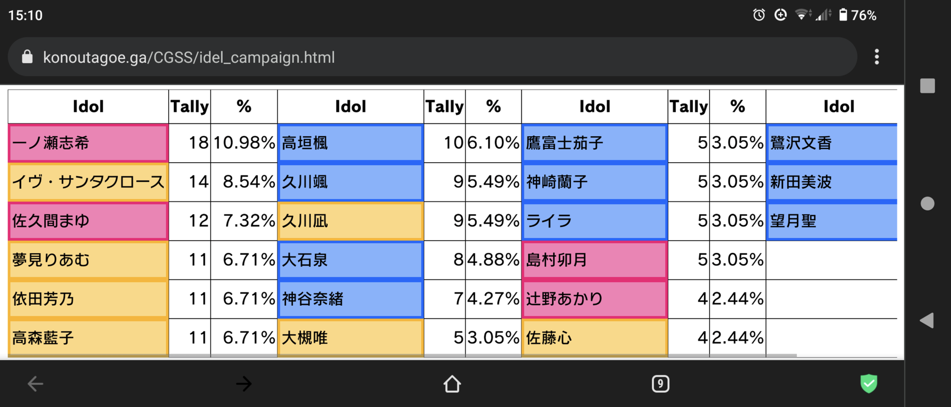Open the browser three-dot menu
Image resolution: width=951 pixels, height=407 pixels.
876,57
